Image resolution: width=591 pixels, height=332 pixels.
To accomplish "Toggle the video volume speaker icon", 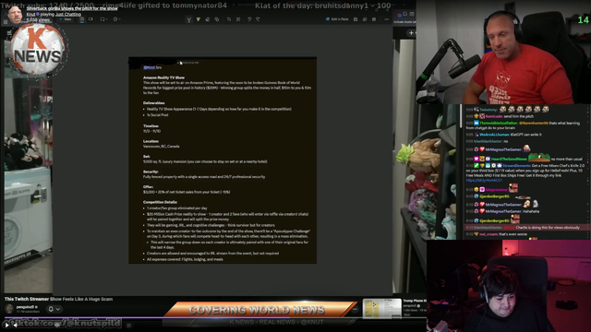I will [x=16, y=325].
